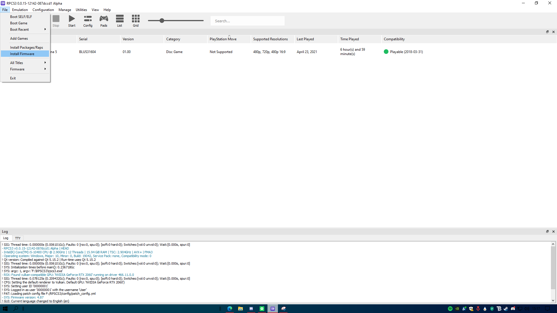Viewport: 557px width, 313px height.
Task: Switch to the TTY tab
Action: [18, 238]
